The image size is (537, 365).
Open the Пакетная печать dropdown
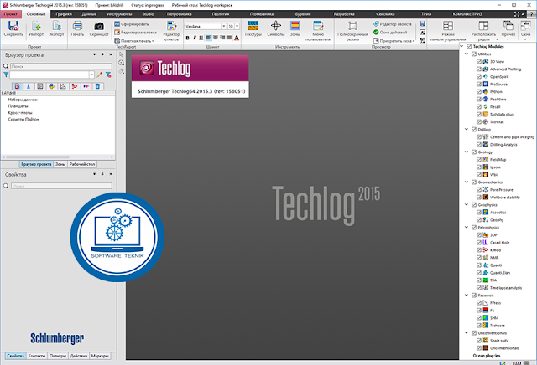pyautogui.click(x=134, y=41)
